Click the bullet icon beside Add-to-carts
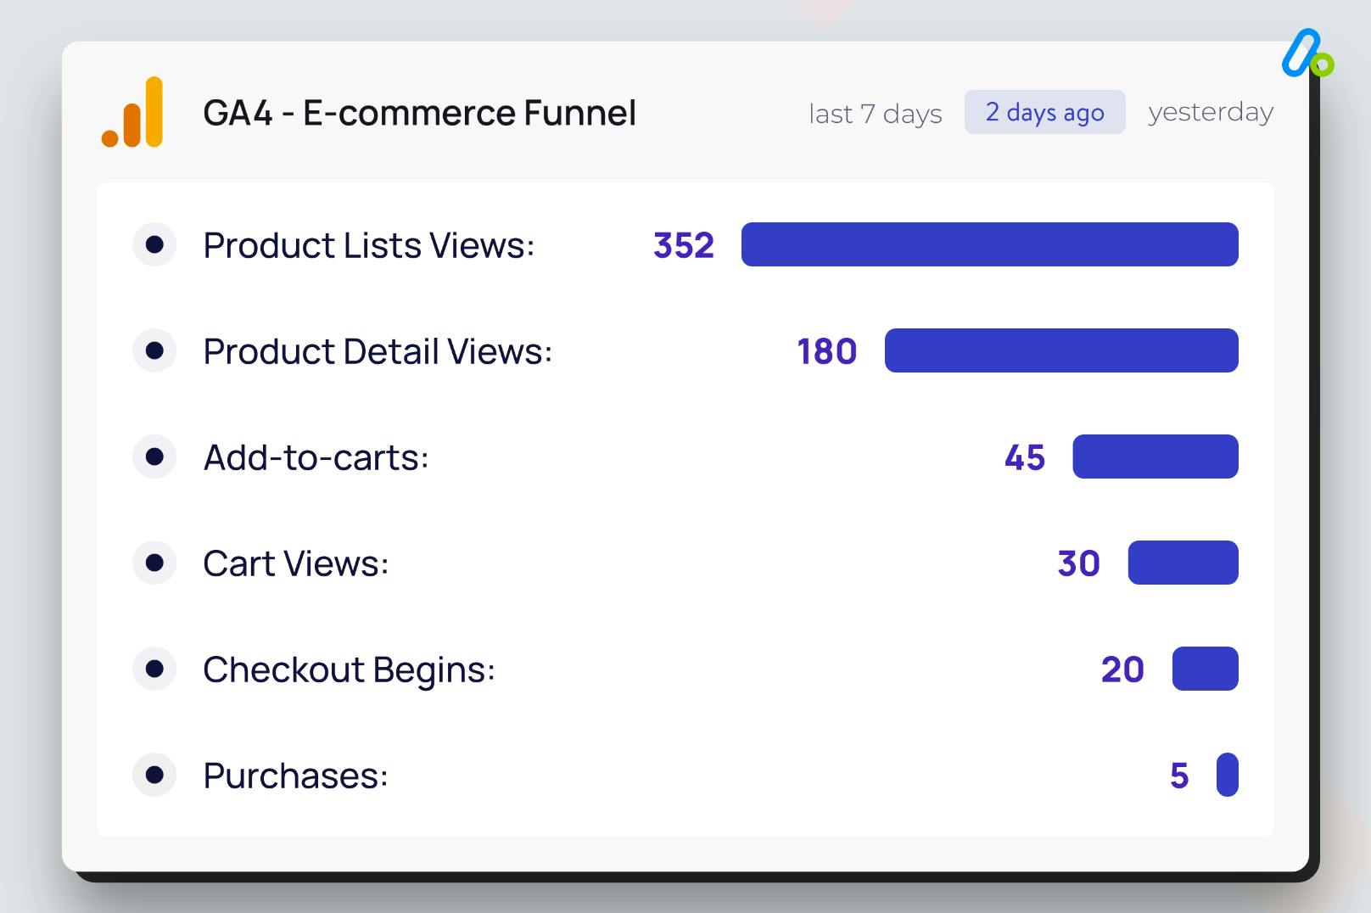 154,456
